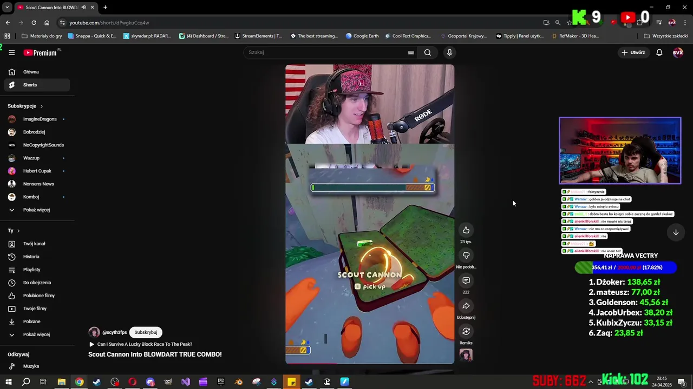Open the Chrome tab search dropdown

pyautogui.click(x=7, y=8)
